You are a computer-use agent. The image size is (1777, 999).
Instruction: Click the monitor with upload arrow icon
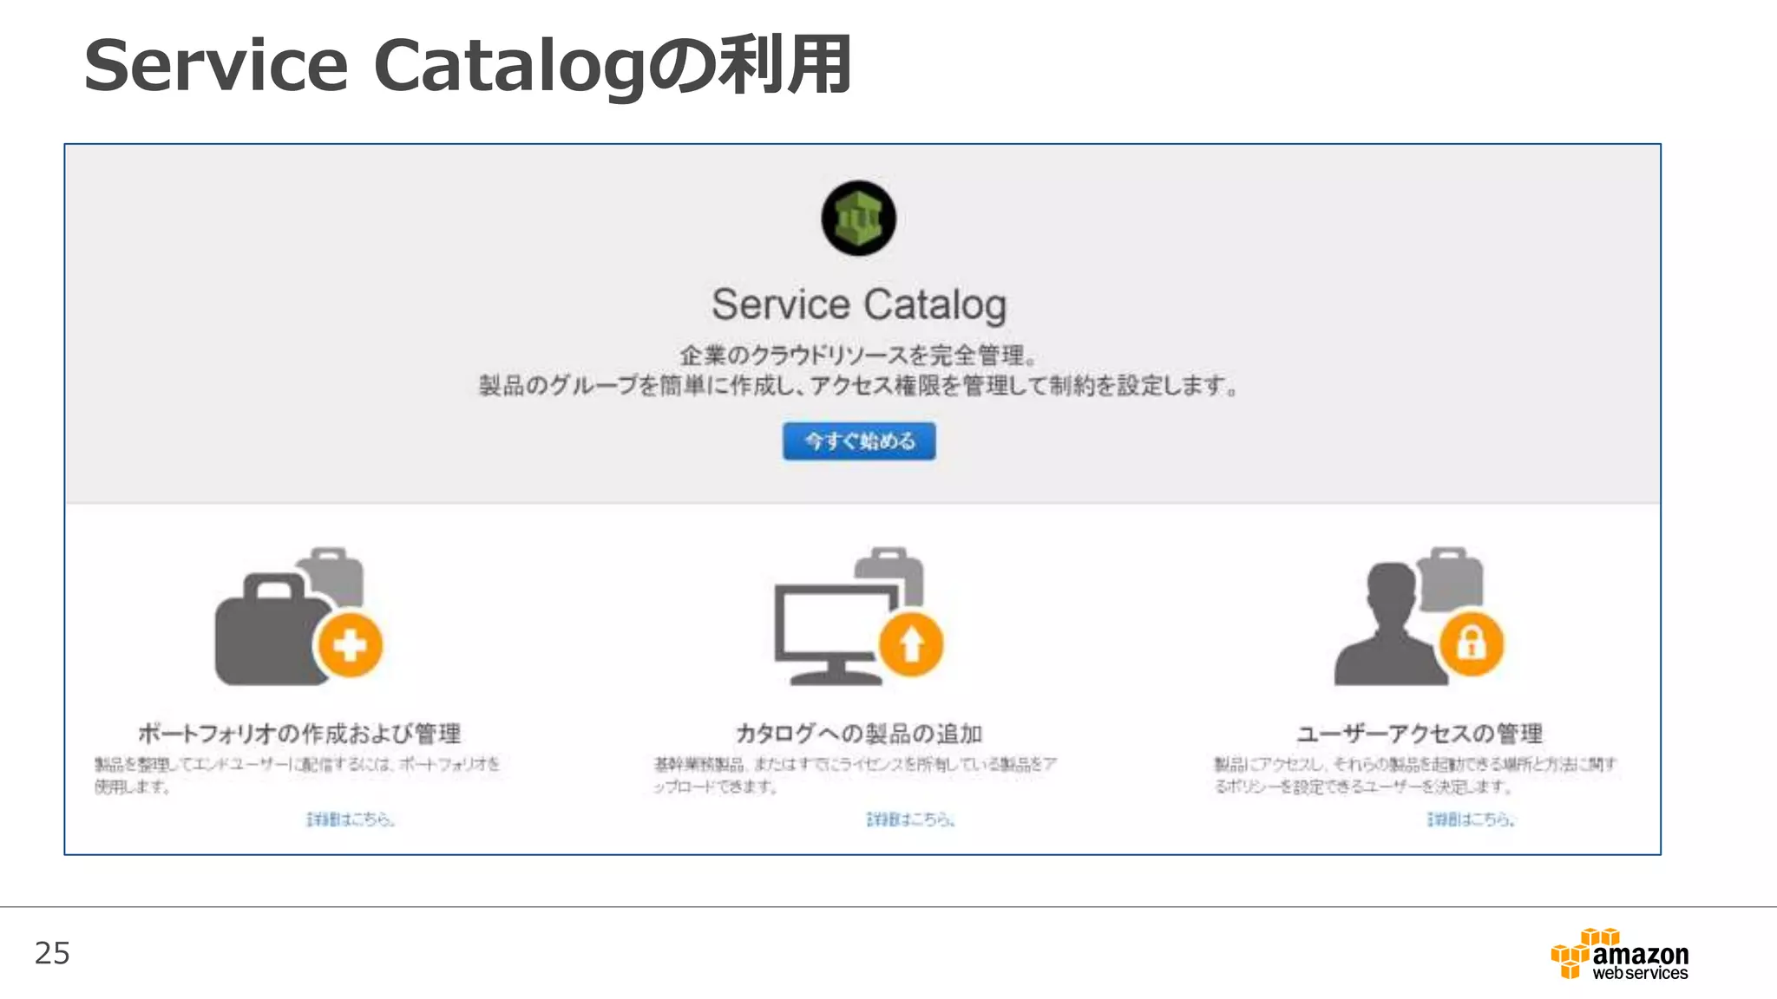point(859,617)
